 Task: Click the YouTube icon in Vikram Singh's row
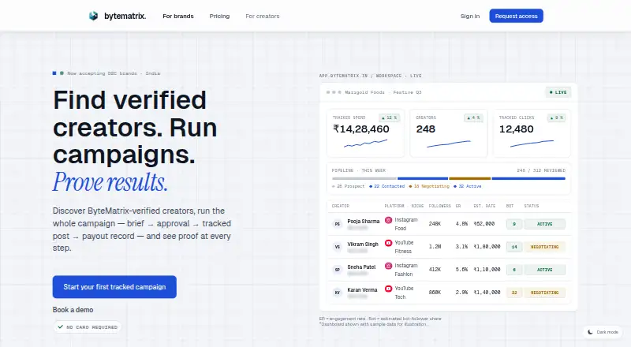tap(388, 243)
